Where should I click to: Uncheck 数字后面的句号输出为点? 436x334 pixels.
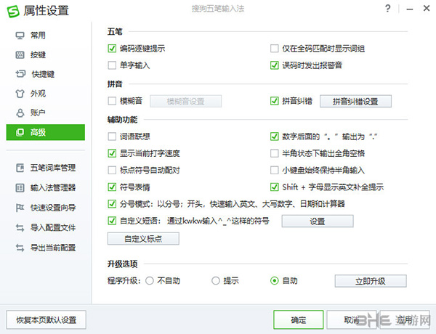[x=275, y=137]
